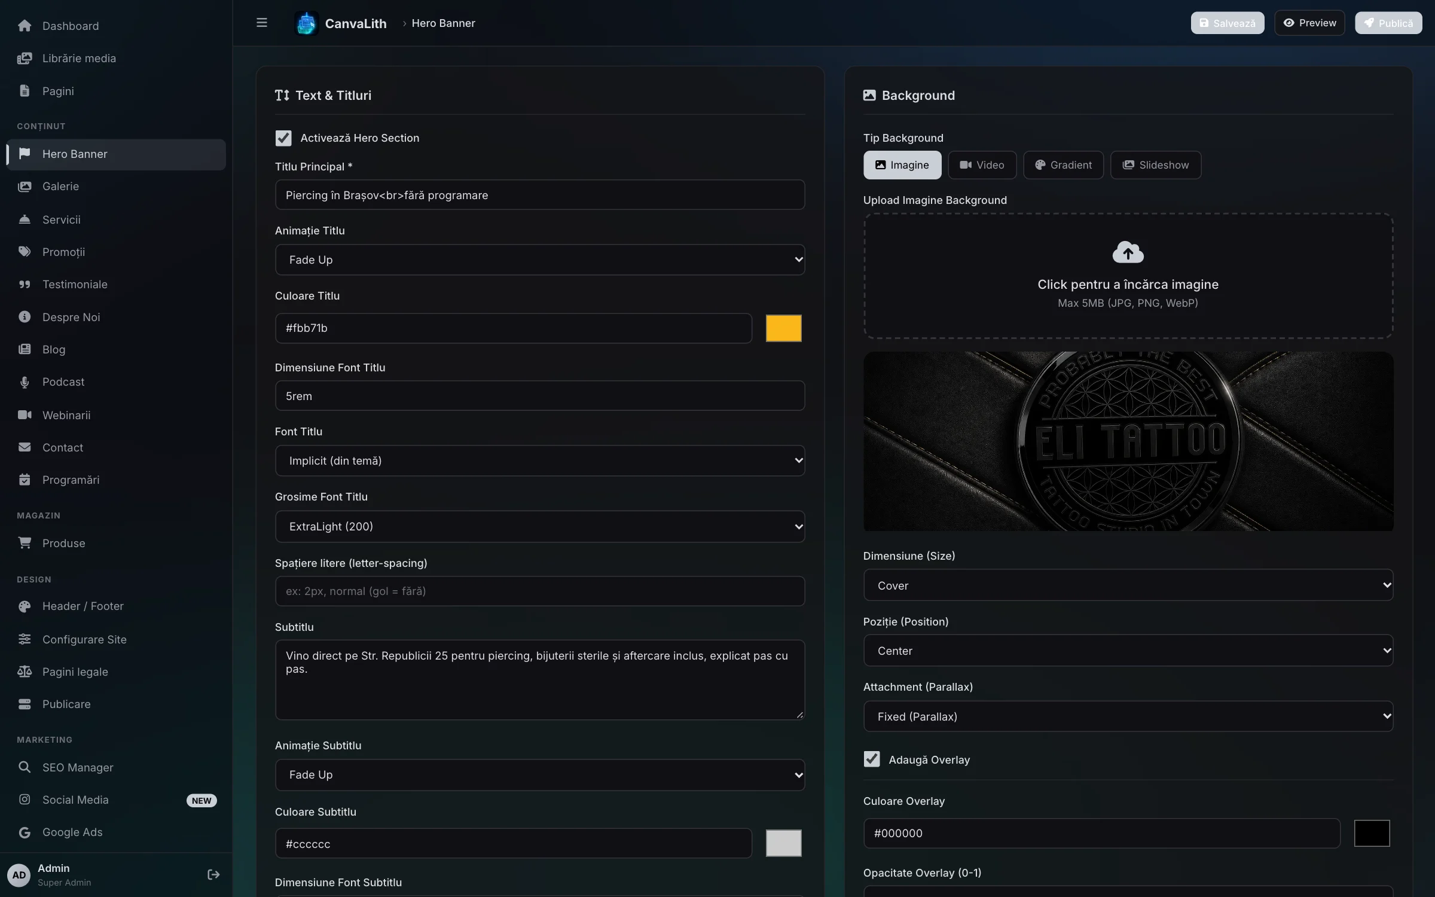Open the black overlay color swatch

coord(1372,834)
